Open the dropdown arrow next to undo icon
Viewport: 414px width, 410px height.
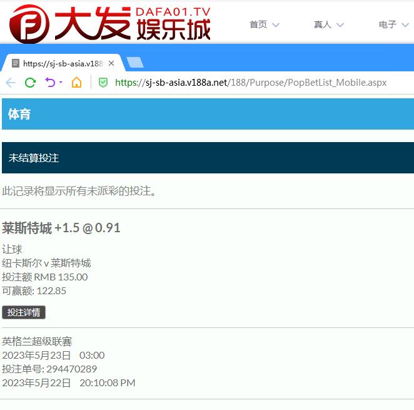[x=61, y=82]
